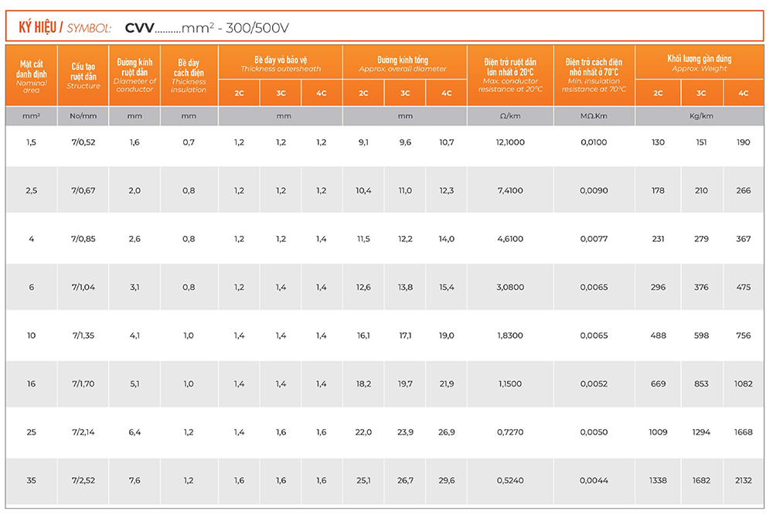Image resolution: width=773 pixels, height=518 pixels.
Task: Select the 7/0,52 structure cell
Action: 83,142
